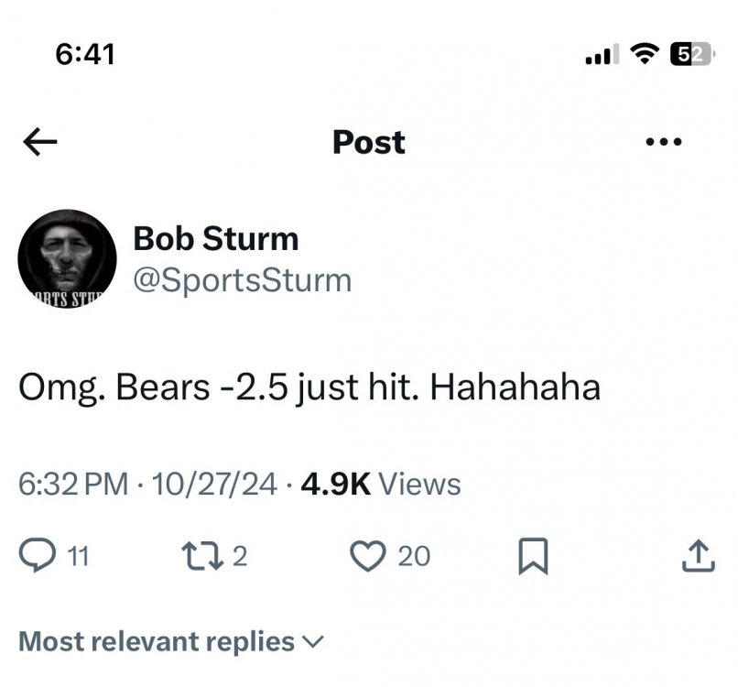Tap the cellular signal bars icon

[601, 55]
